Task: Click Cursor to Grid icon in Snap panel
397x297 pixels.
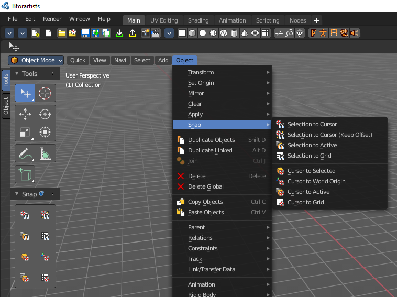Action: click(x=45, y=278)
